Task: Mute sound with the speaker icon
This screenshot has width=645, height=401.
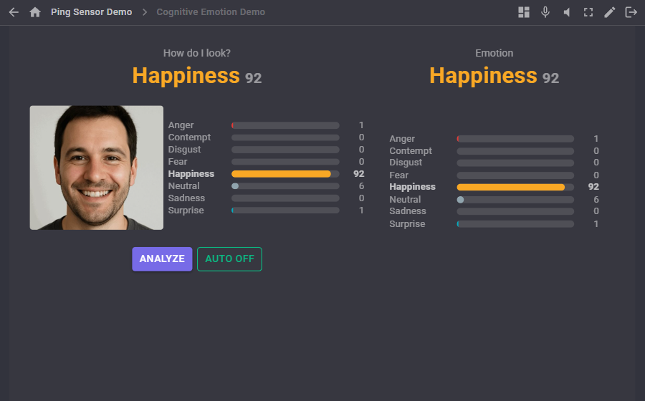Action: coord(567,12)
